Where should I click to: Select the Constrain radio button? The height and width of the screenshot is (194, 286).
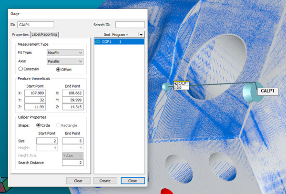[x=20, y=69]
